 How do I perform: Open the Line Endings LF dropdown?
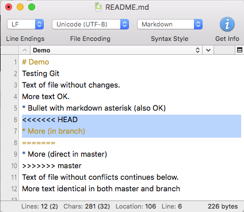(25, 24)
